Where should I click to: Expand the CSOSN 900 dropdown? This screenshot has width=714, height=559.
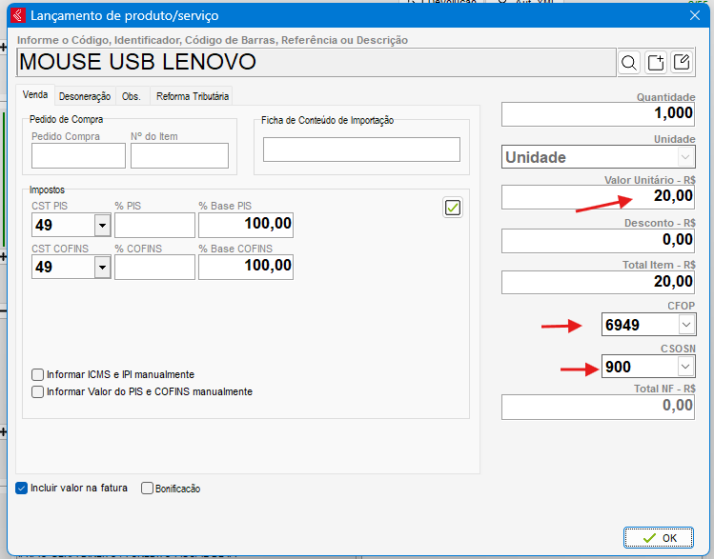(685, 367)
